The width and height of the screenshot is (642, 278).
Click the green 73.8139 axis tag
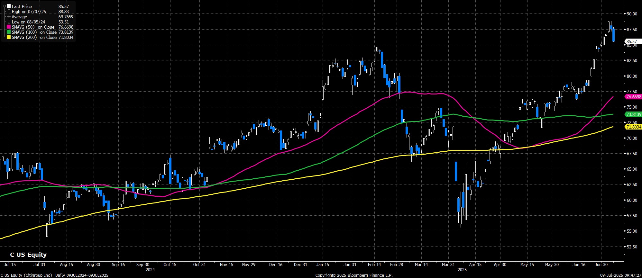(x=633, y=114)
